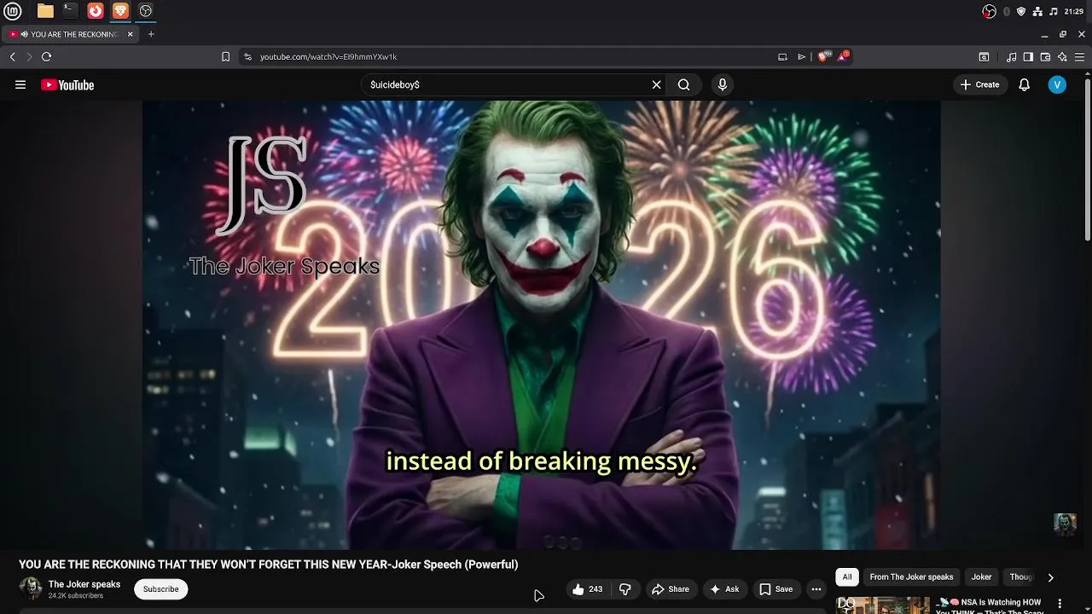The image size is (1092, 614).
Task: Open the shield security tray icon
Action: [x=1021, y=11]
